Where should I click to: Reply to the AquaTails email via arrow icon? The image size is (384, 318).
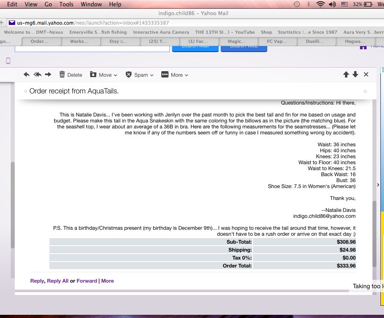[x=26, y=75]
